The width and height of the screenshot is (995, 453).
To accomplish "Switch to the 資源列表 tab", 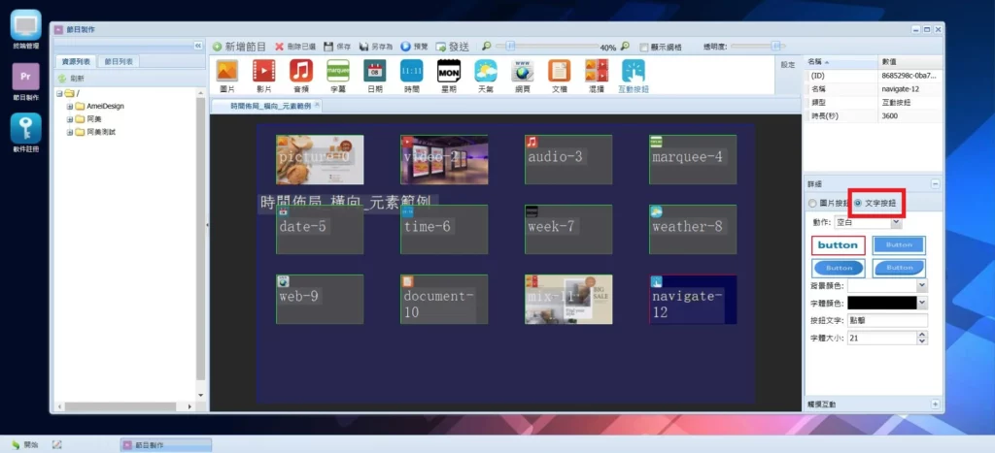I will (76, 62).
